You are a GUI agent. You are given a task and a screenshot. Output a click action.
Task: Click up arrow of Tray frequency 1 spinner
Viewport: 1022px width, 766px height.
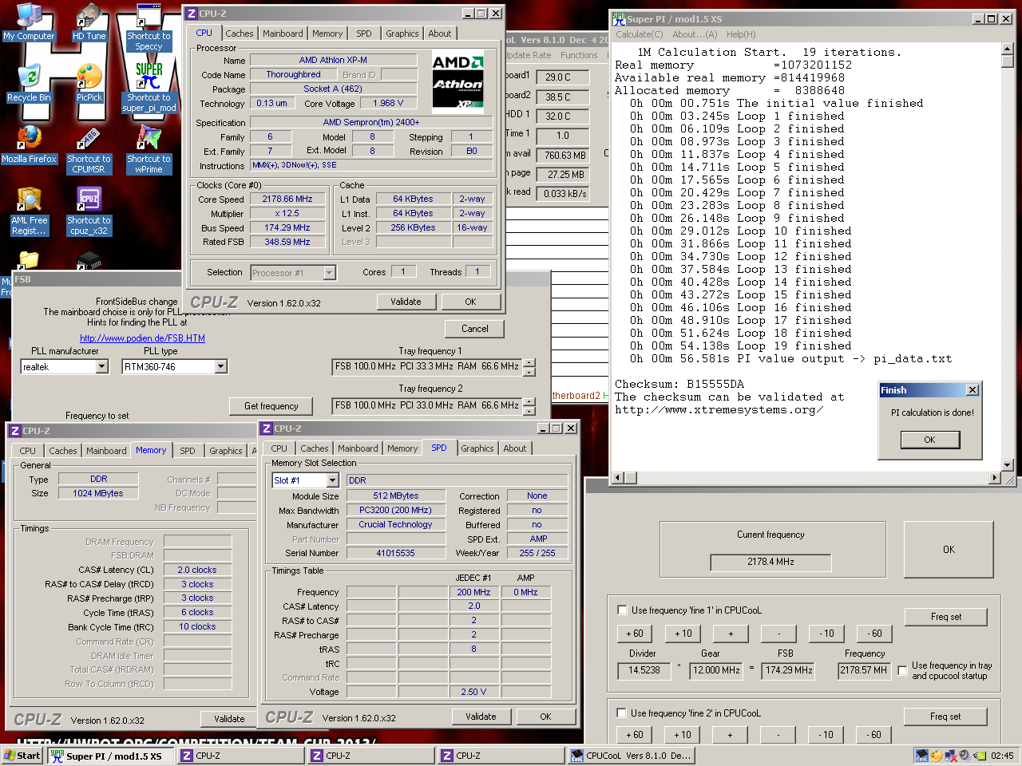529,363
